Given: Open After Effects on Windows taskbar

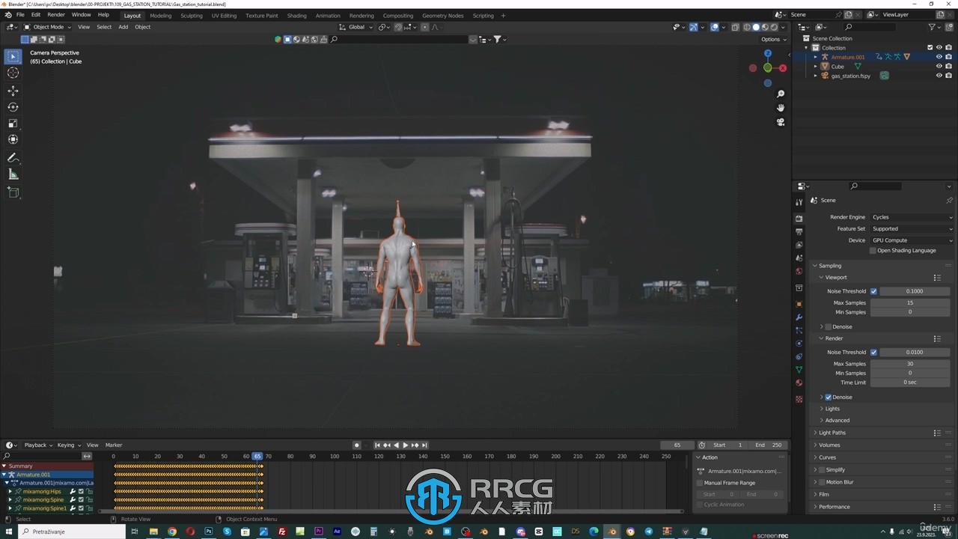Looking at the screenshot, I should click(337, 532).
